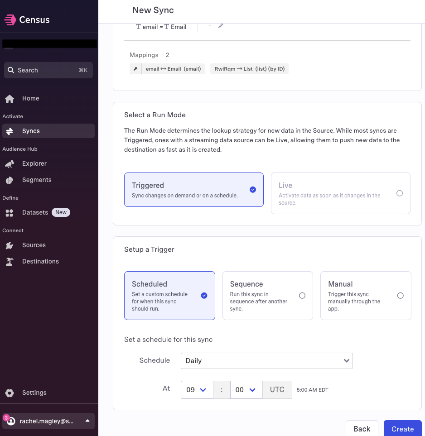Edit identifier mapping with pencil icon

[221, 26]
